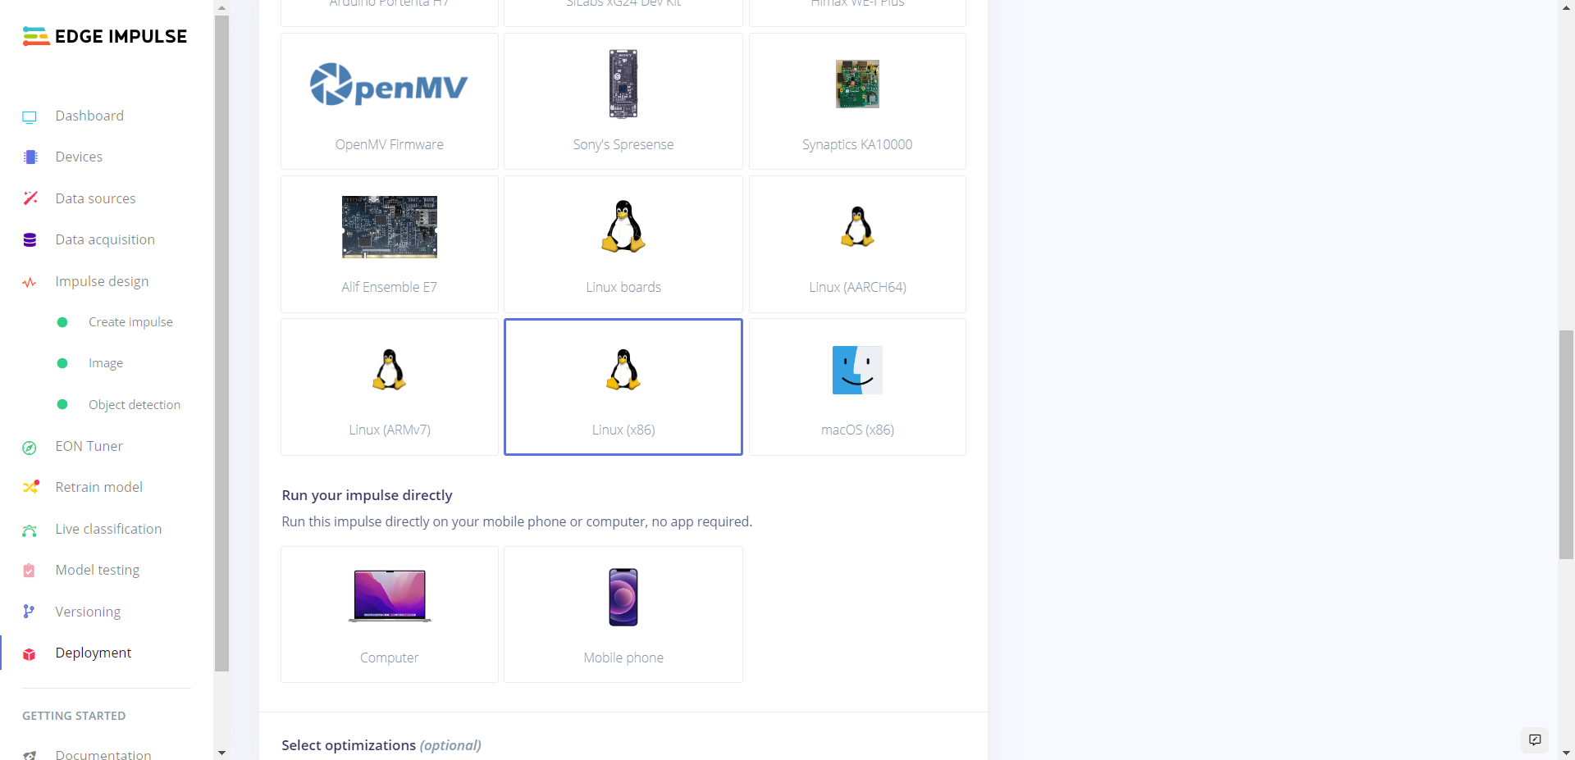
Task: Select the Mobile phone label
Action: [623, 658]
